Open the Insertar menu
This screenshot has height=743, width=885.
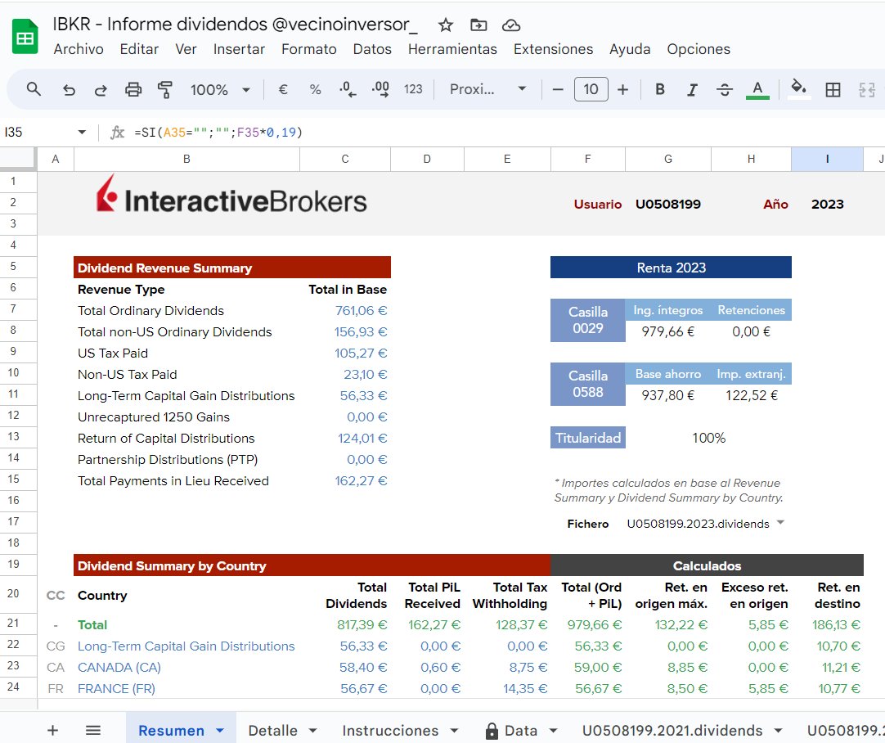[239, 49]
